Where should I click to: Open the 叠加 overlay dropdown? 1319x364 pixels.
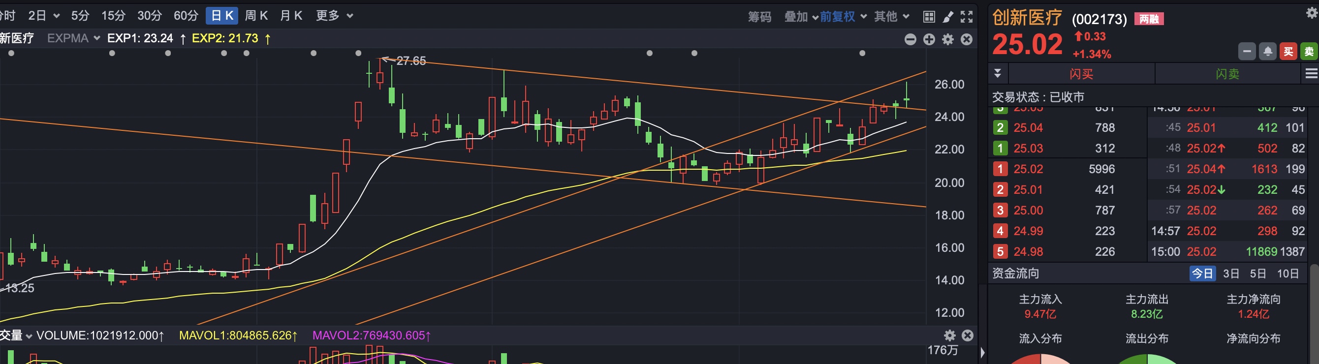click(x=801, y=17)
